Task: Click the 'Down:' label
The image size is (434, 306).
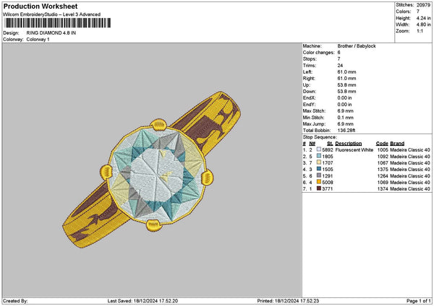Action: point(309,92)
